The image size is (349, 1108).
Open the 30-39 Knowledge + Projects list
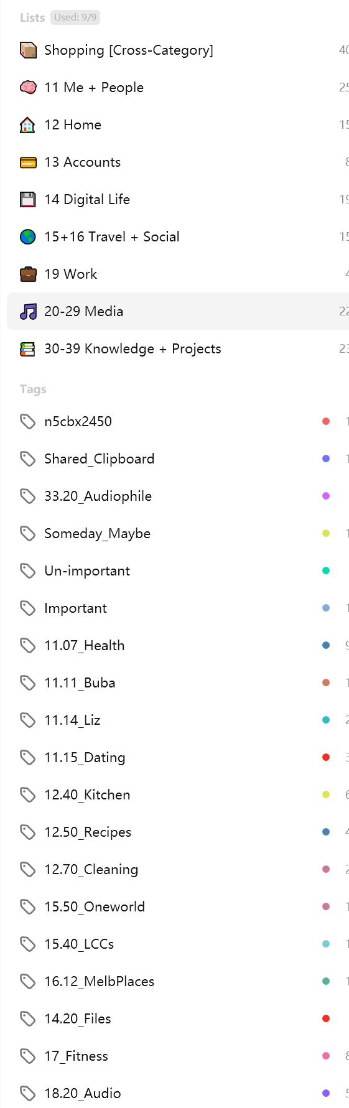coord(178,349)
